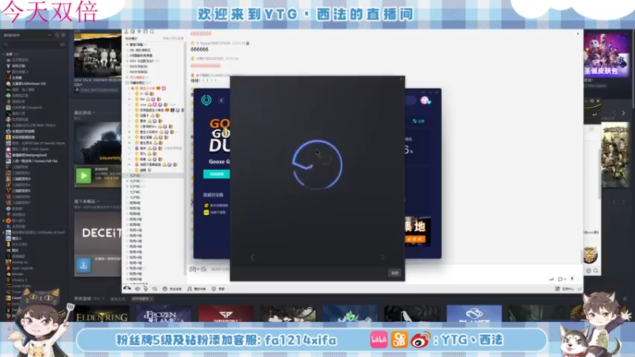The image size is (635, 357).
Task: Select Blender in the Steam library
Action: pos(15,274)
